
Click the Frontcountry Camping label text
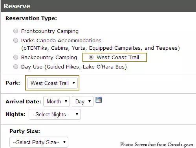click(50, 31)
